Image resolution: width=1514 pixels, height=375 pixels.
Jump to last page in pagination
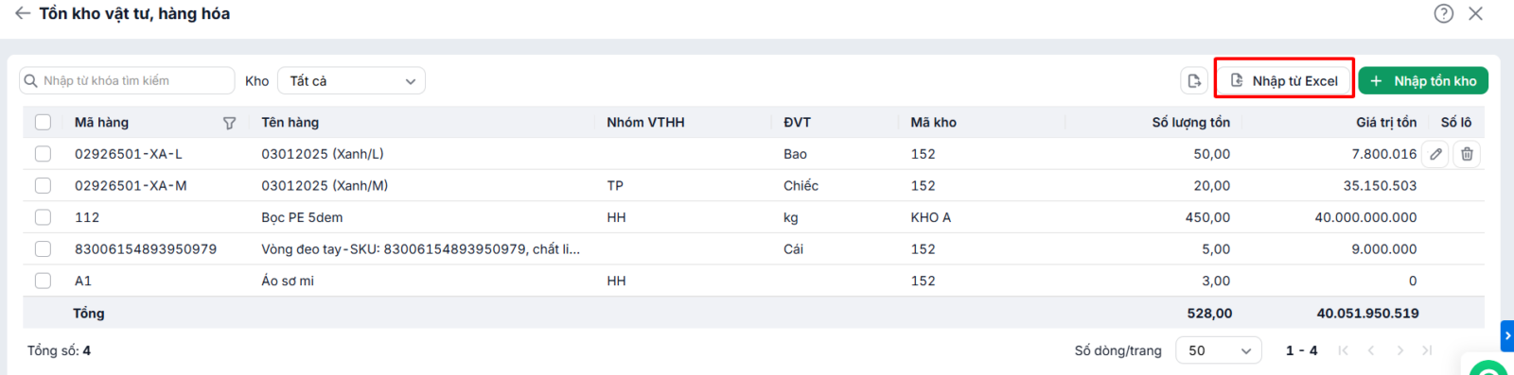pyautogui.click(x=1427, y=350)
